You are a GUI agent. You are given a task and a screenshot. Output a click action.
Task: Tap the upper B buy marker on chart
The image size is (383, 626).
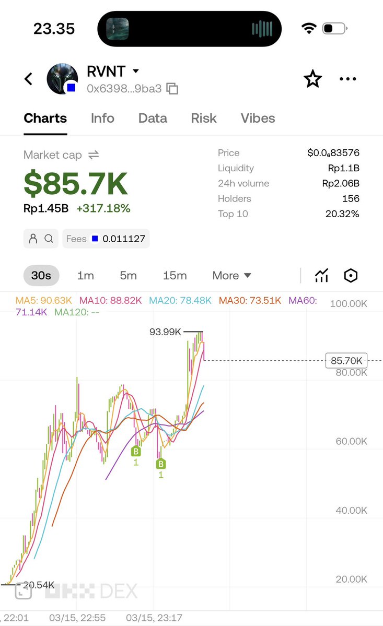[x=136, y=452]
